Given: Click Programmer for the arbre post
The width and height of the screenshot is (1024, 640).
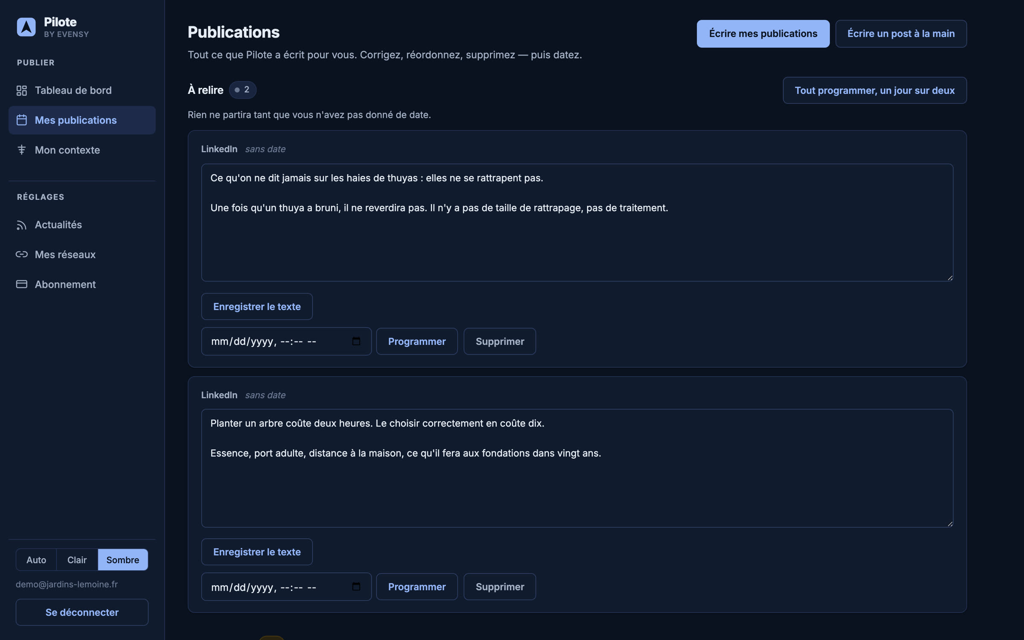Looking at the screenshot, I should pos(417,587).
